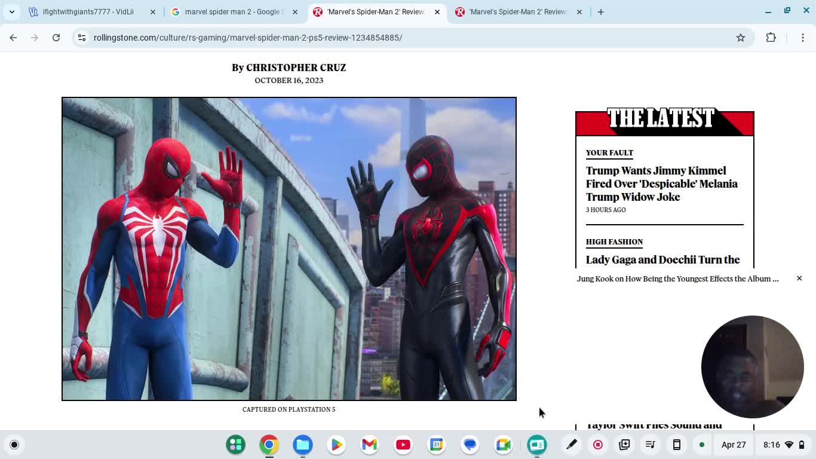This screenshot has width=816, height=459.
Task: Open the Files app from the shelf
Action: 302,445
